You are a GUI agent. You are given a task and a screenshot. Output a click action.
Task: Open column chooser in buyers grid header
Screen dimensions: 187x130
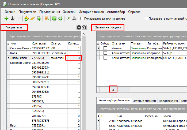[x=8, y=43]
